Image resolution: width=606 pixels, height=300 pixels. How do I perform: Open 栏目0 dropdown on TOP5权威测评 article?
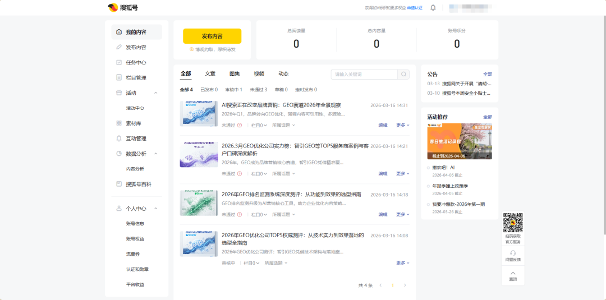point(251,263)
